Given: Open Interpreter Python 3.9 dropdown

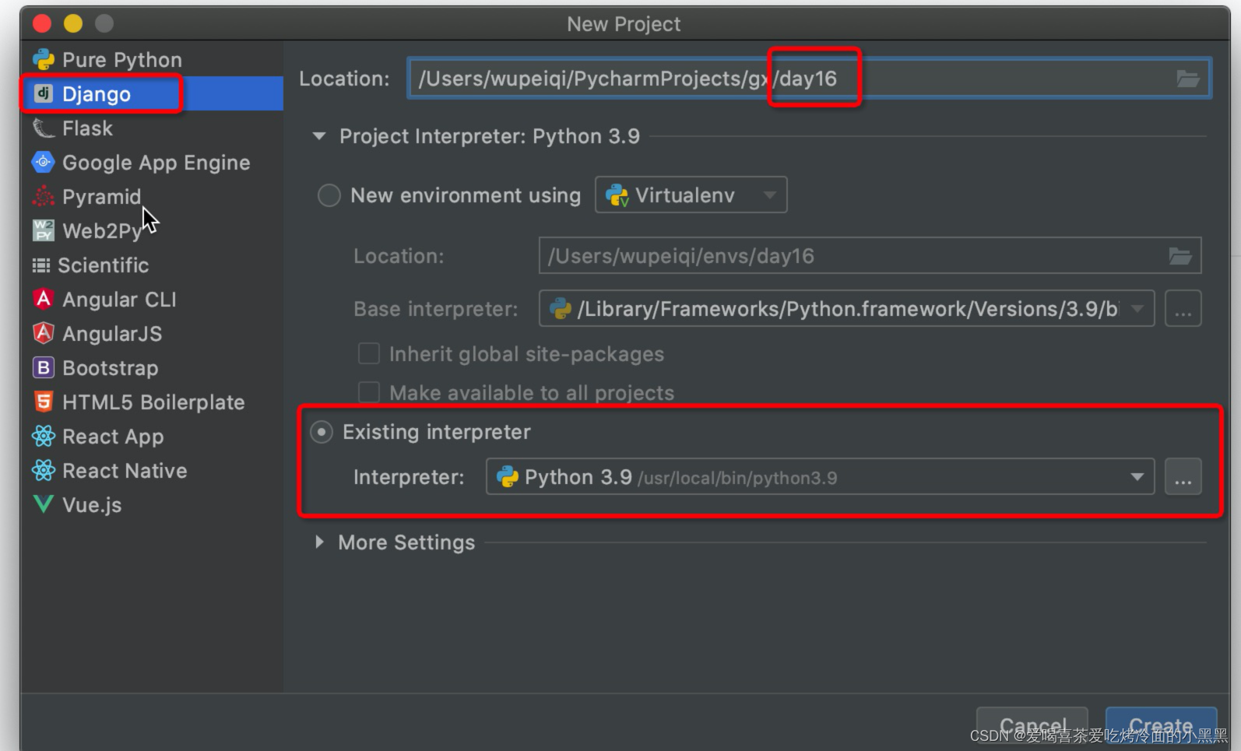Looking at the screenshot, I should pos(1137,477).
